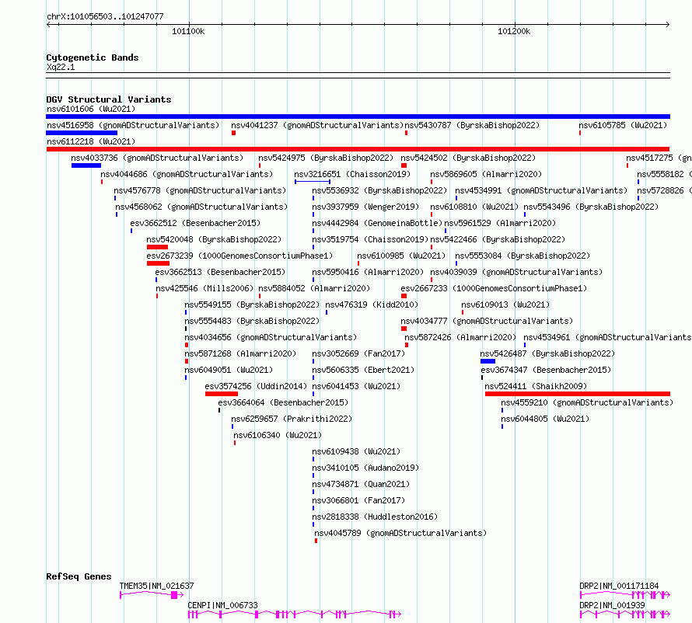Select the long blue nsv6101606 variant bar
The height and width of the screenshot is (623, 692).
pos(358,117)
